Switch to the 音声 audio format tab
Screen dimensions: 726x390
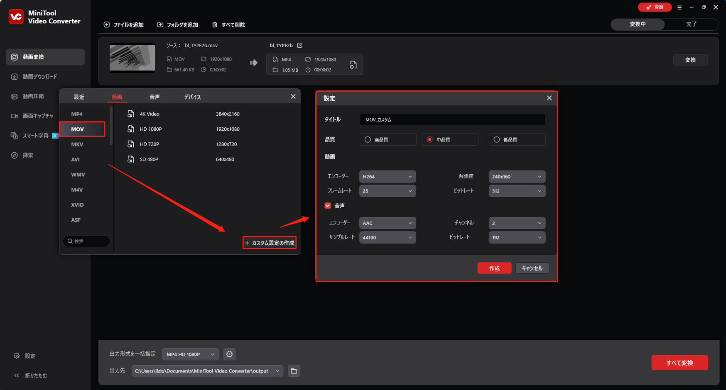pos(154,96)
